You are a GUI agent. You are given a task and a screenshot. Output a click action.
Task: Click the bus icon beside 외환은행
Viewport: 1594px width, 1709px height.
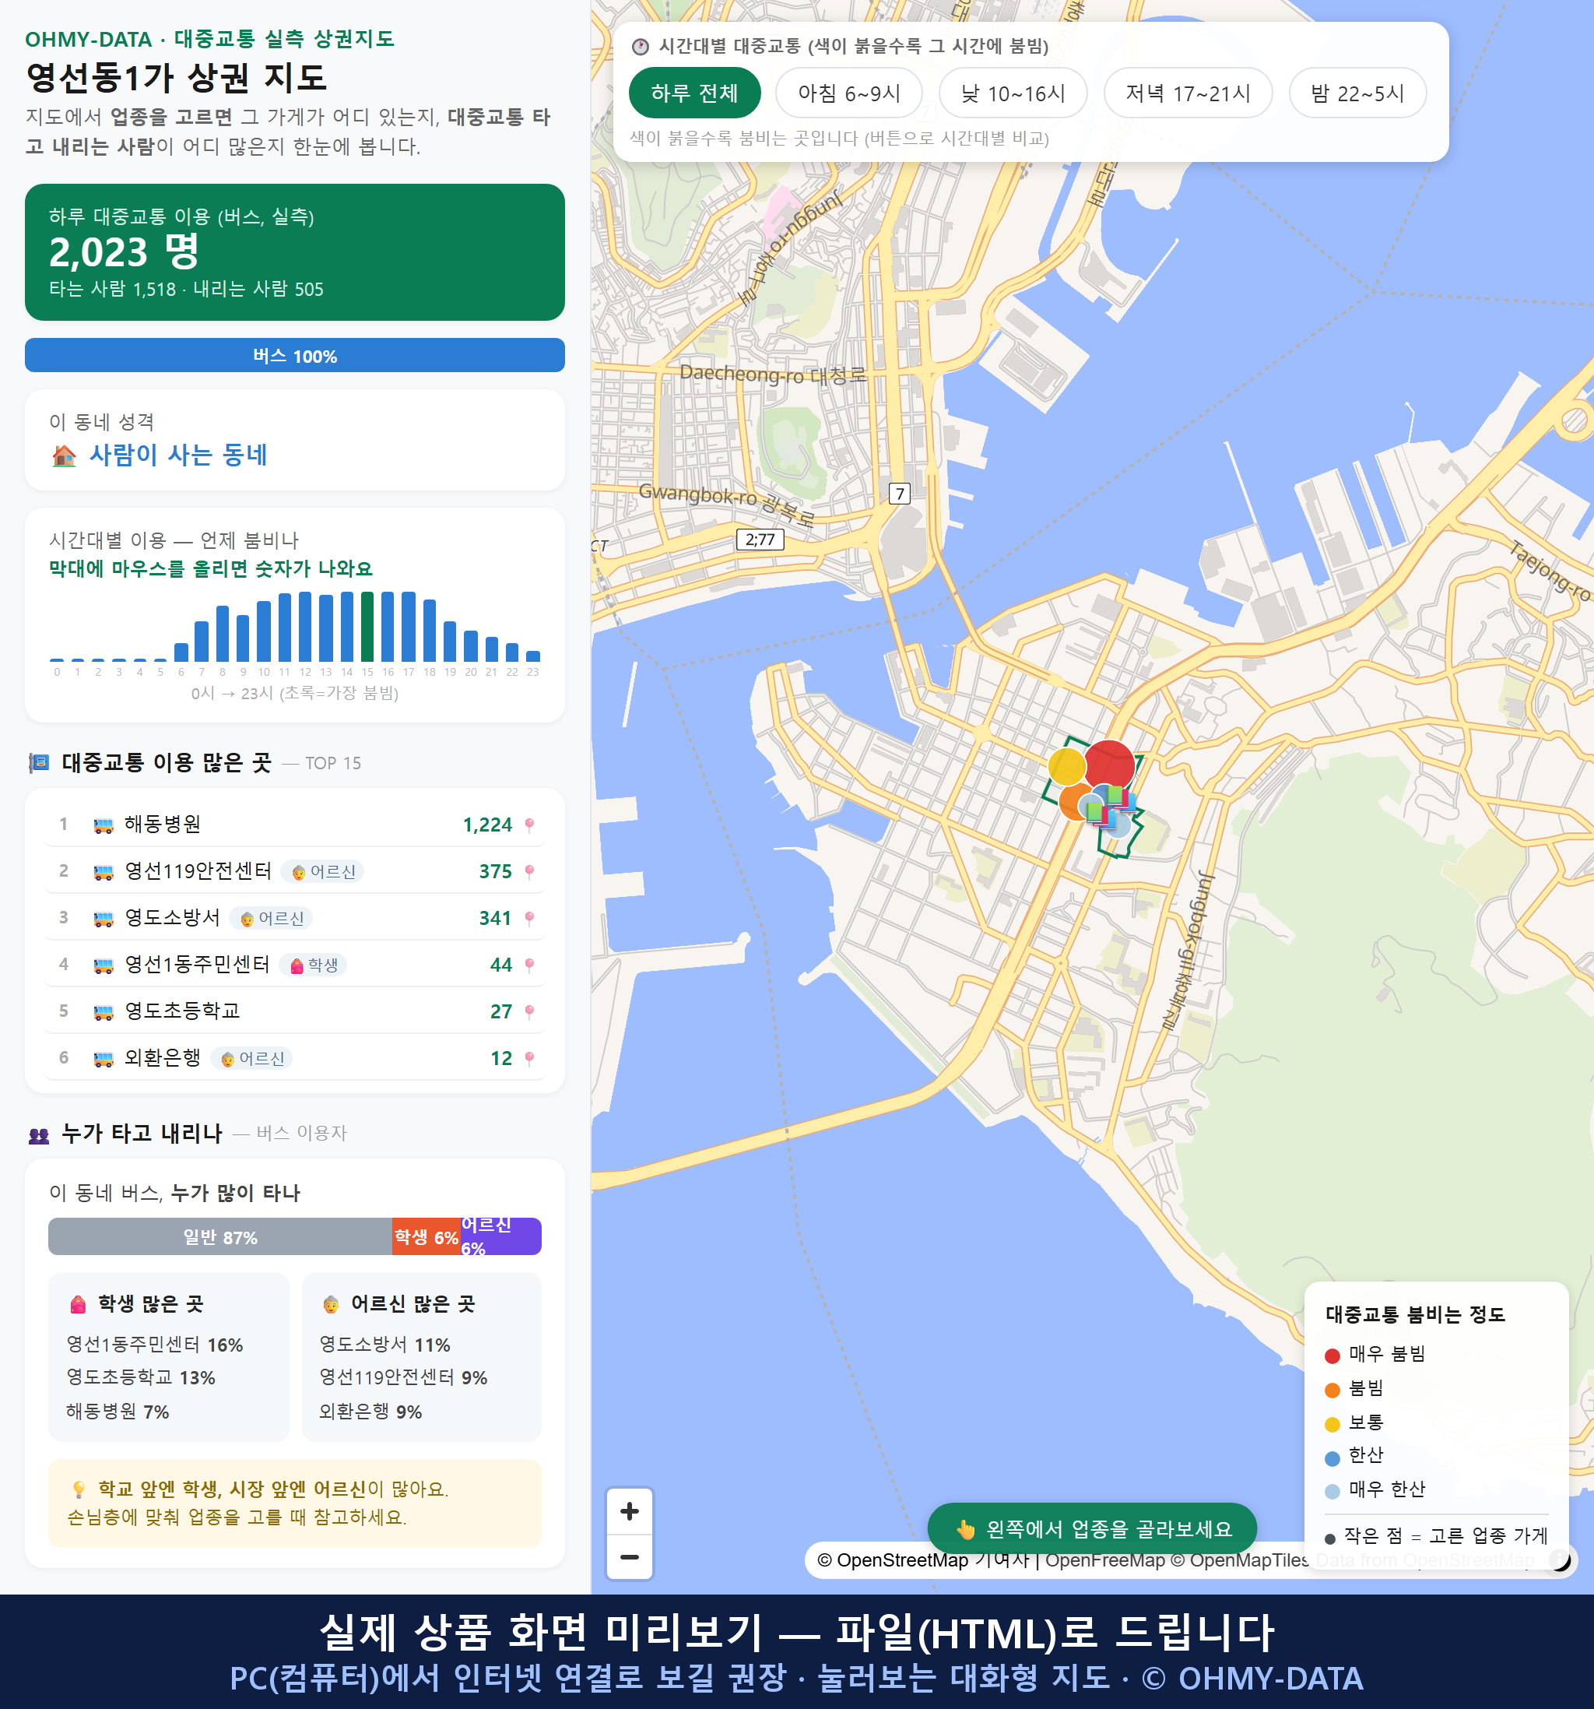click(103, 1059)
